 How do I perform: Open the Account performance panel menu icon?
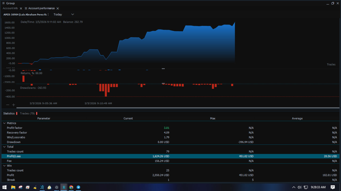[26, 9]
